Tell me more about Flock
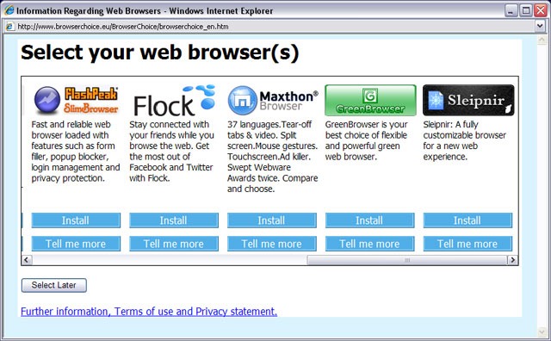 click(174, 244)
